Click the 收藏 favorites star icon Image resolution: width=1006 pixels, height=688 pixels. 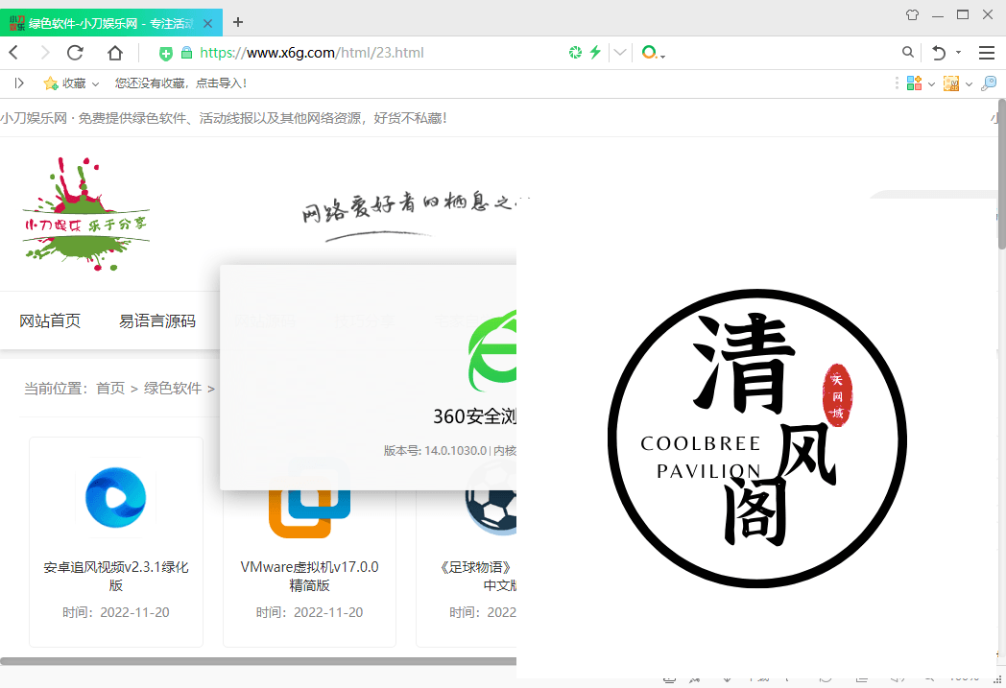pyautogui.click(x=51, y=83)
